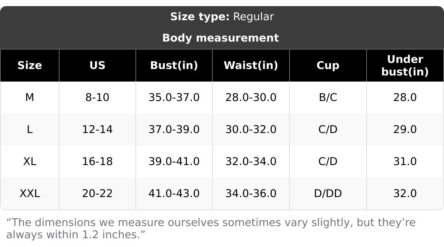This screenshot has width=444, height=247.
Task: Select the Cup column header
Action: [x=328, y=66]
